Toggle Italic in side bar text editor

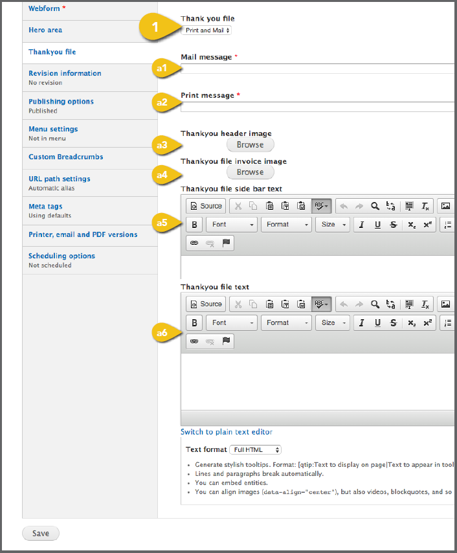click(x=361, y=225)
